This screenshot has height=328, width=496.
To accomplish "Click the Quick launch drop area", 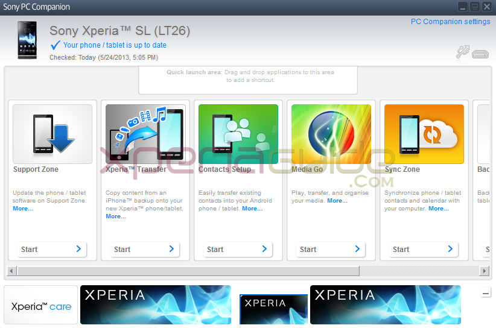I will point(248,80).
